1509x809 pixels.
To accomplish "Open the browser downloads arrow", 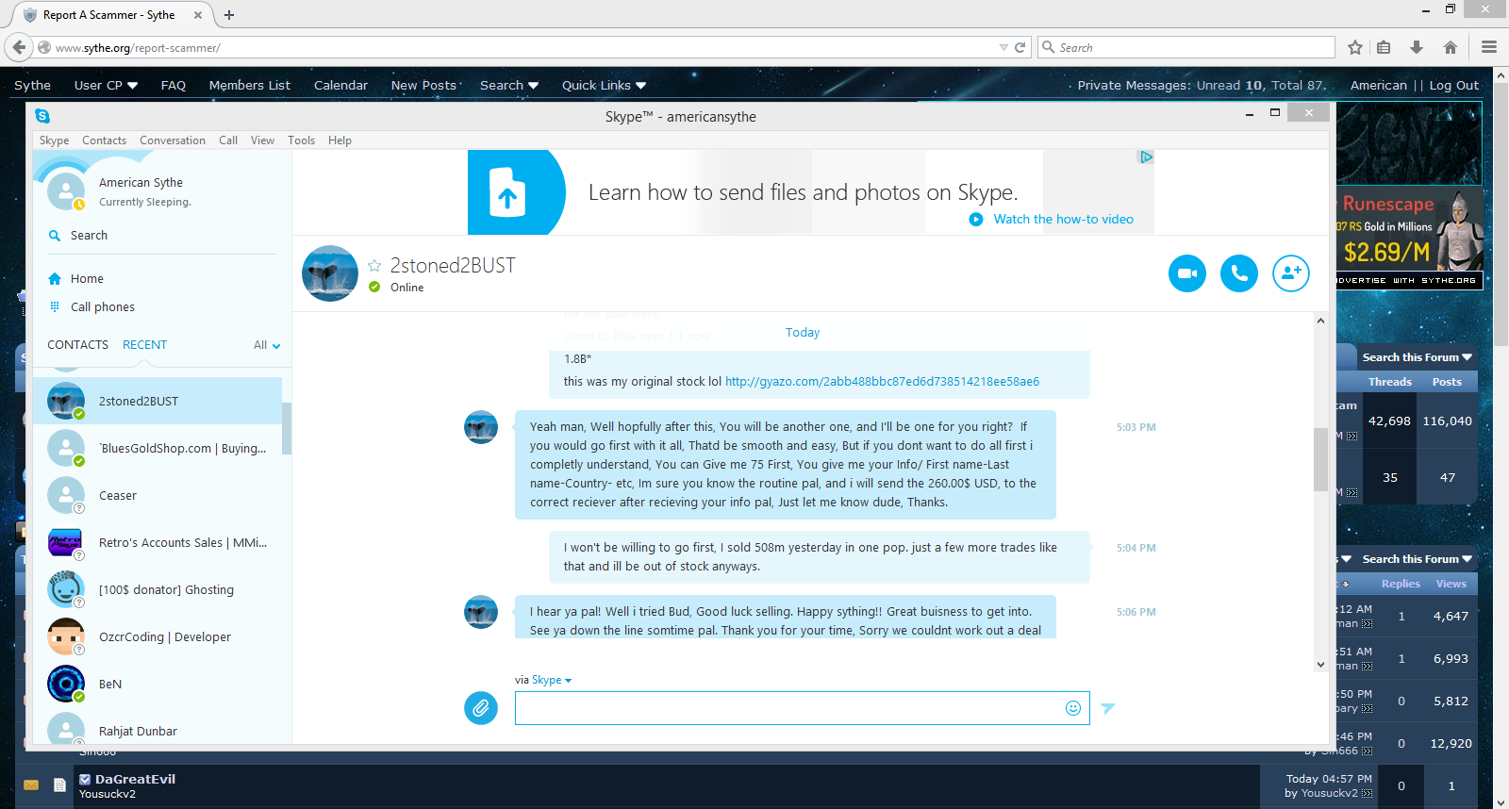I will [1417, 47].
